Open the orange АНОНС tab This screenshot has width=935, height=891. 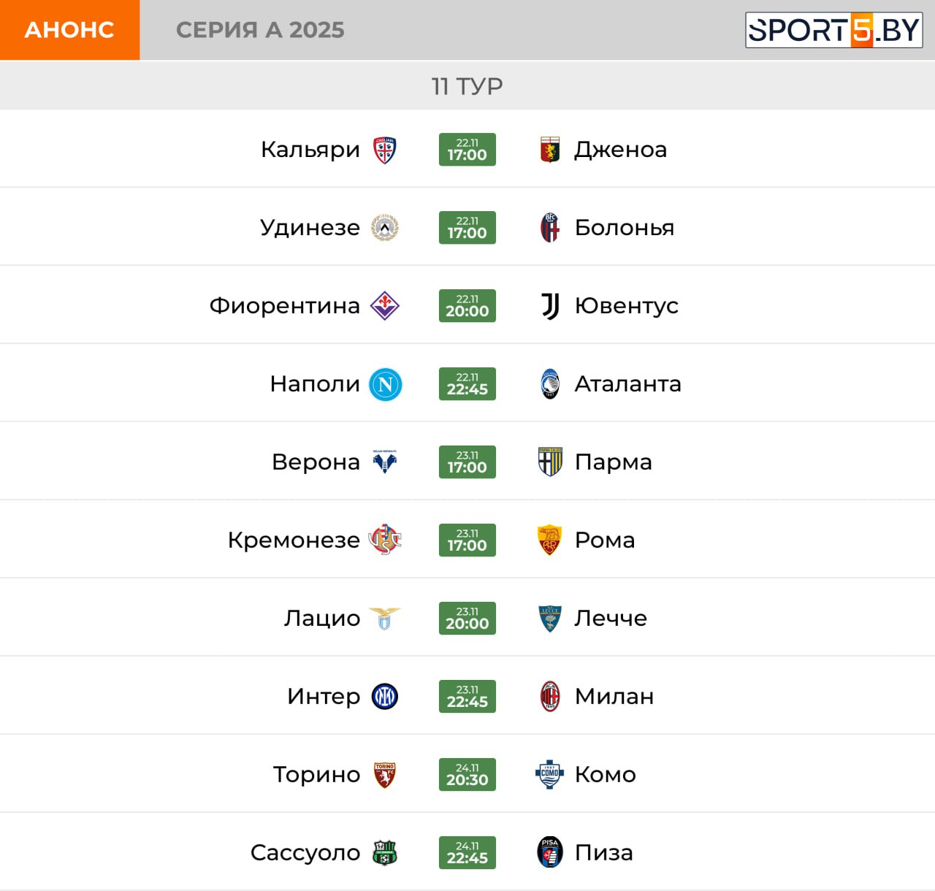pyautogui.click(x=69, y=30)
